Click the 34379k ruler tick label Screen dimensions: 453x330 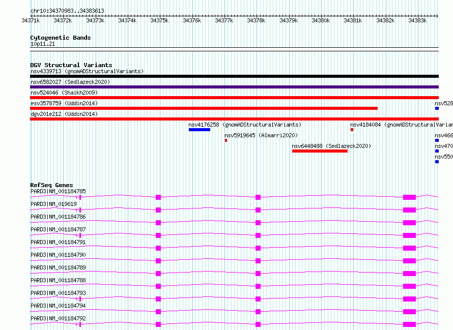288,20
